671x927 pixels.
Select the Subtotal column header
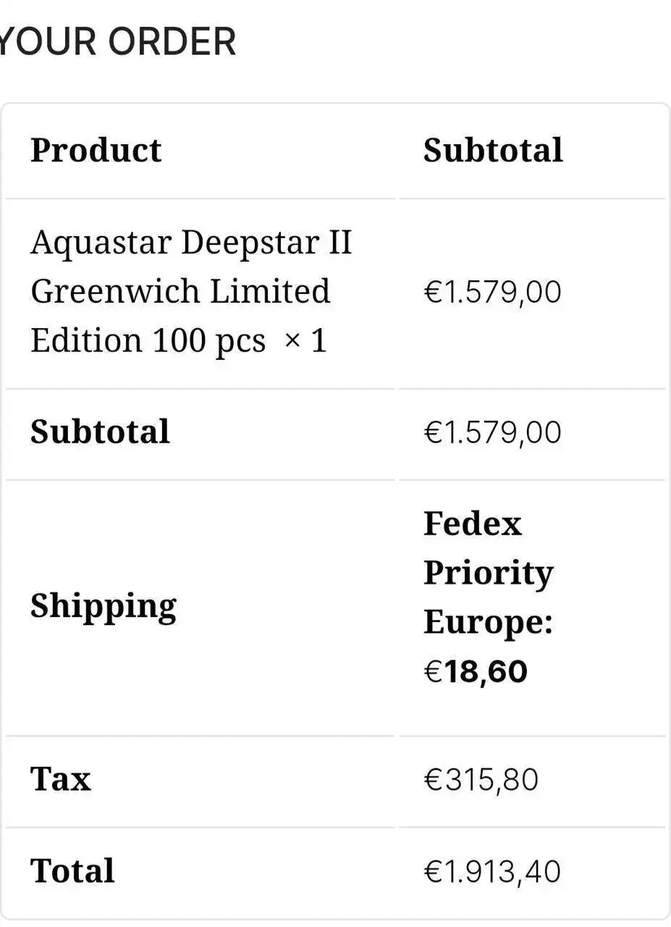[493, 150]
